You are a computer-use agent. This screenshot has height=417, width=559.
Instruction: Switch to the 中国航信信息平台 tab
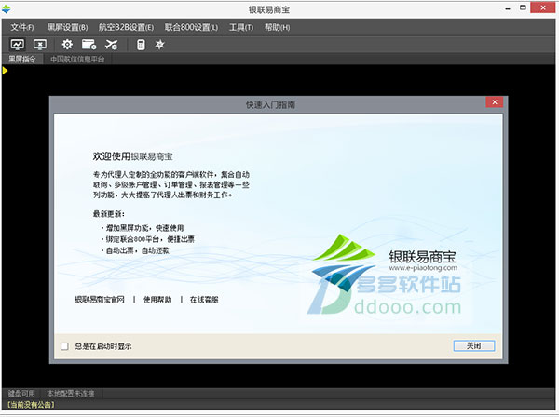[x=77, y=60]
